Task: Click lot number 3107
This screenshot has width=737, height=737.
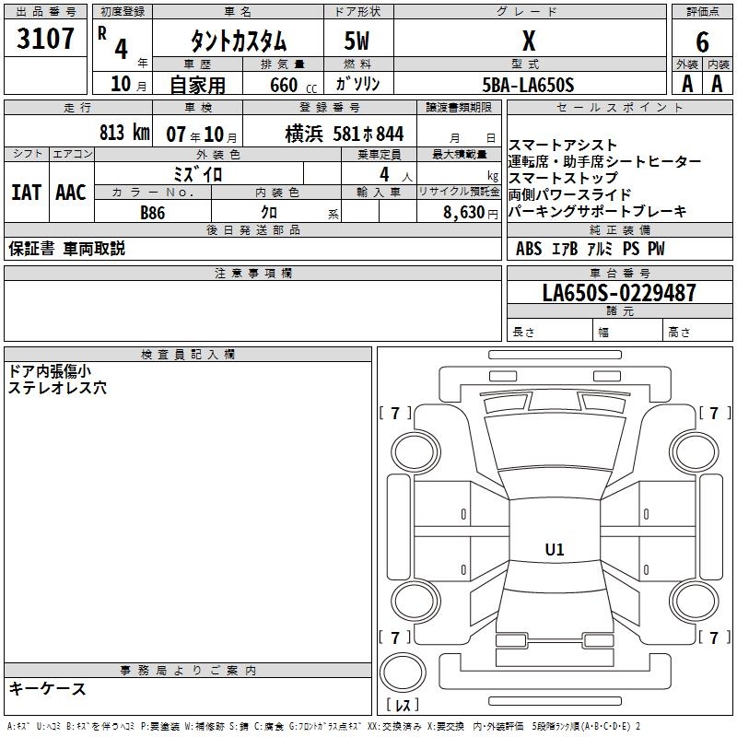Action: (46, 40)
